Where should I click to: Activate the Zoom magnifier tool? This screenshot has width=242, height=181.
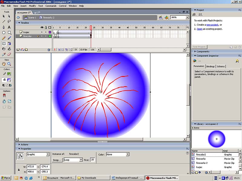point(9,64)
